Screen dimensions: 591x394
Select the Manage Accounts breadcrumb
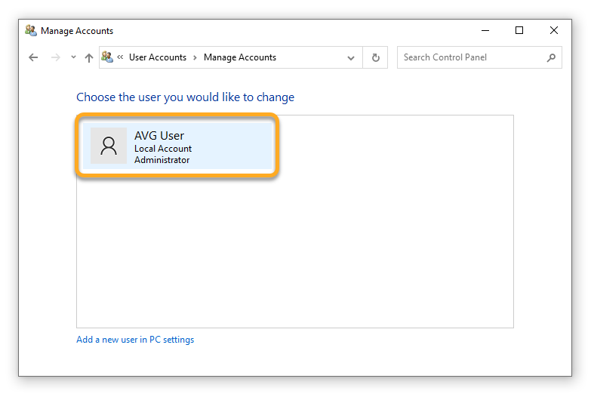coord(240,57)
